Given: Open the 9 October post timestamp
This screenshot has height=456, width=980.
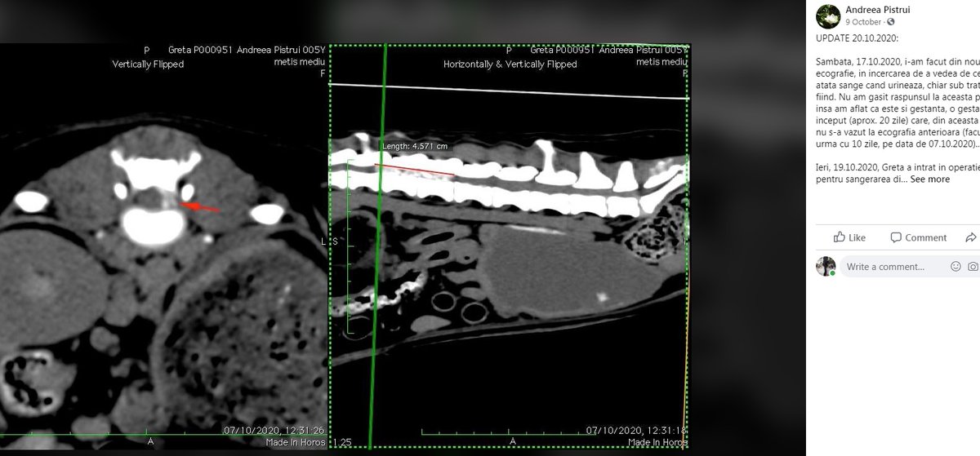Looking at the screenshot, I should (865, 23).
